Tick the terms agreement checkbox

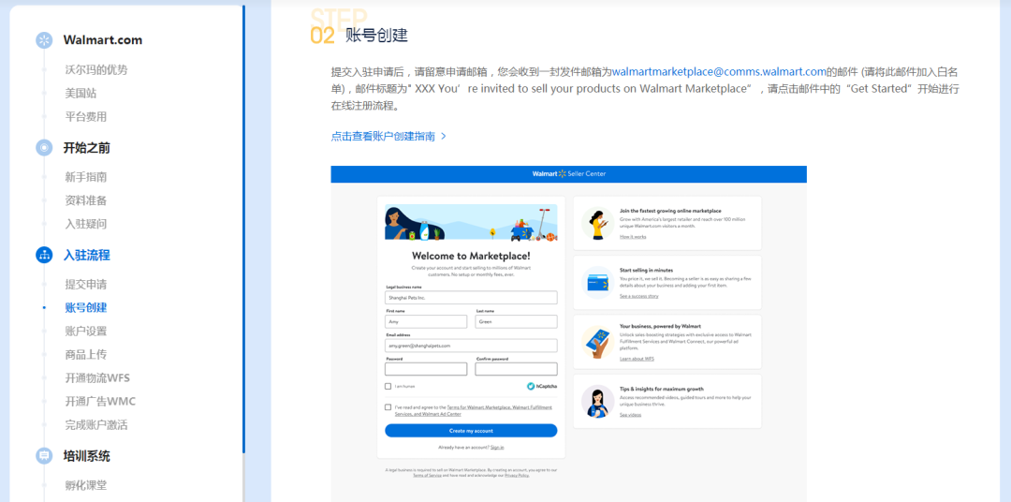point(388,407)
